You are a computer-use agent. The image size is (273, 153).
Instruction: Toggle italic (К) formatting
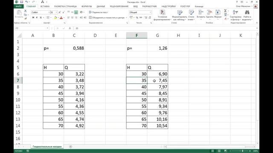tap(37, 17)
